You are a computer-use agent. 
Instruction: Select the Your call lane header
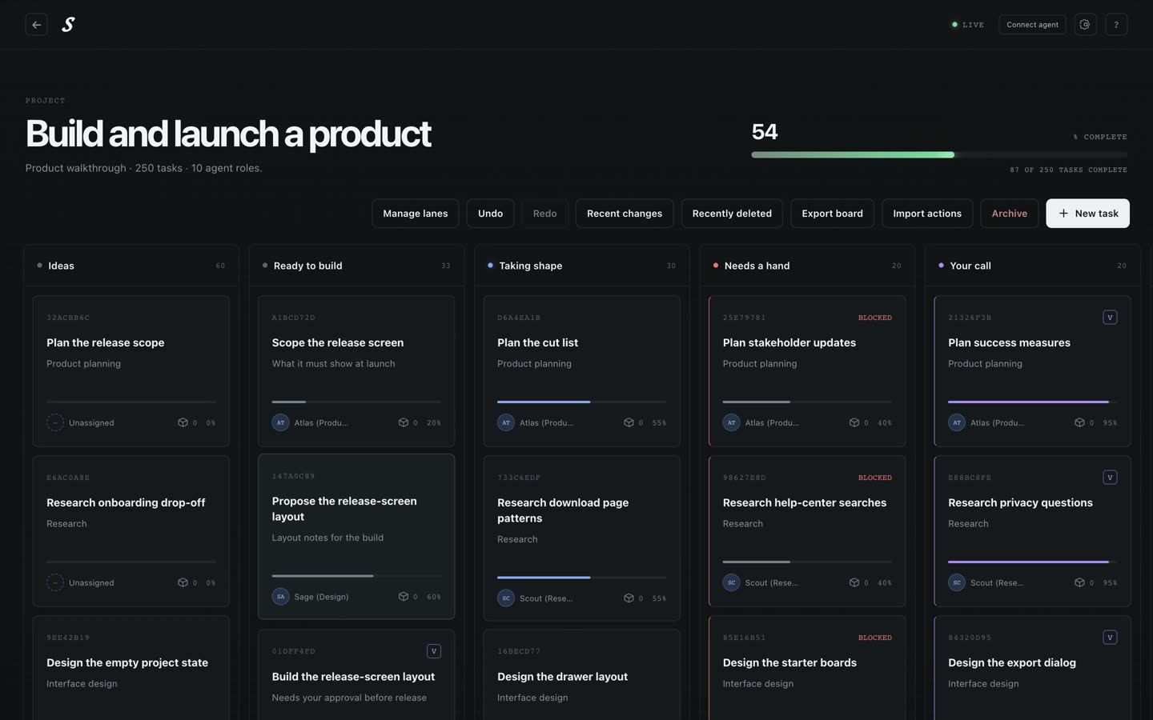pyautogui.click(x=1033, y=266)
